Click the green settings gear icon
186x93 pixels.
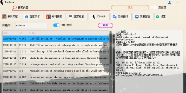[157, 17]
